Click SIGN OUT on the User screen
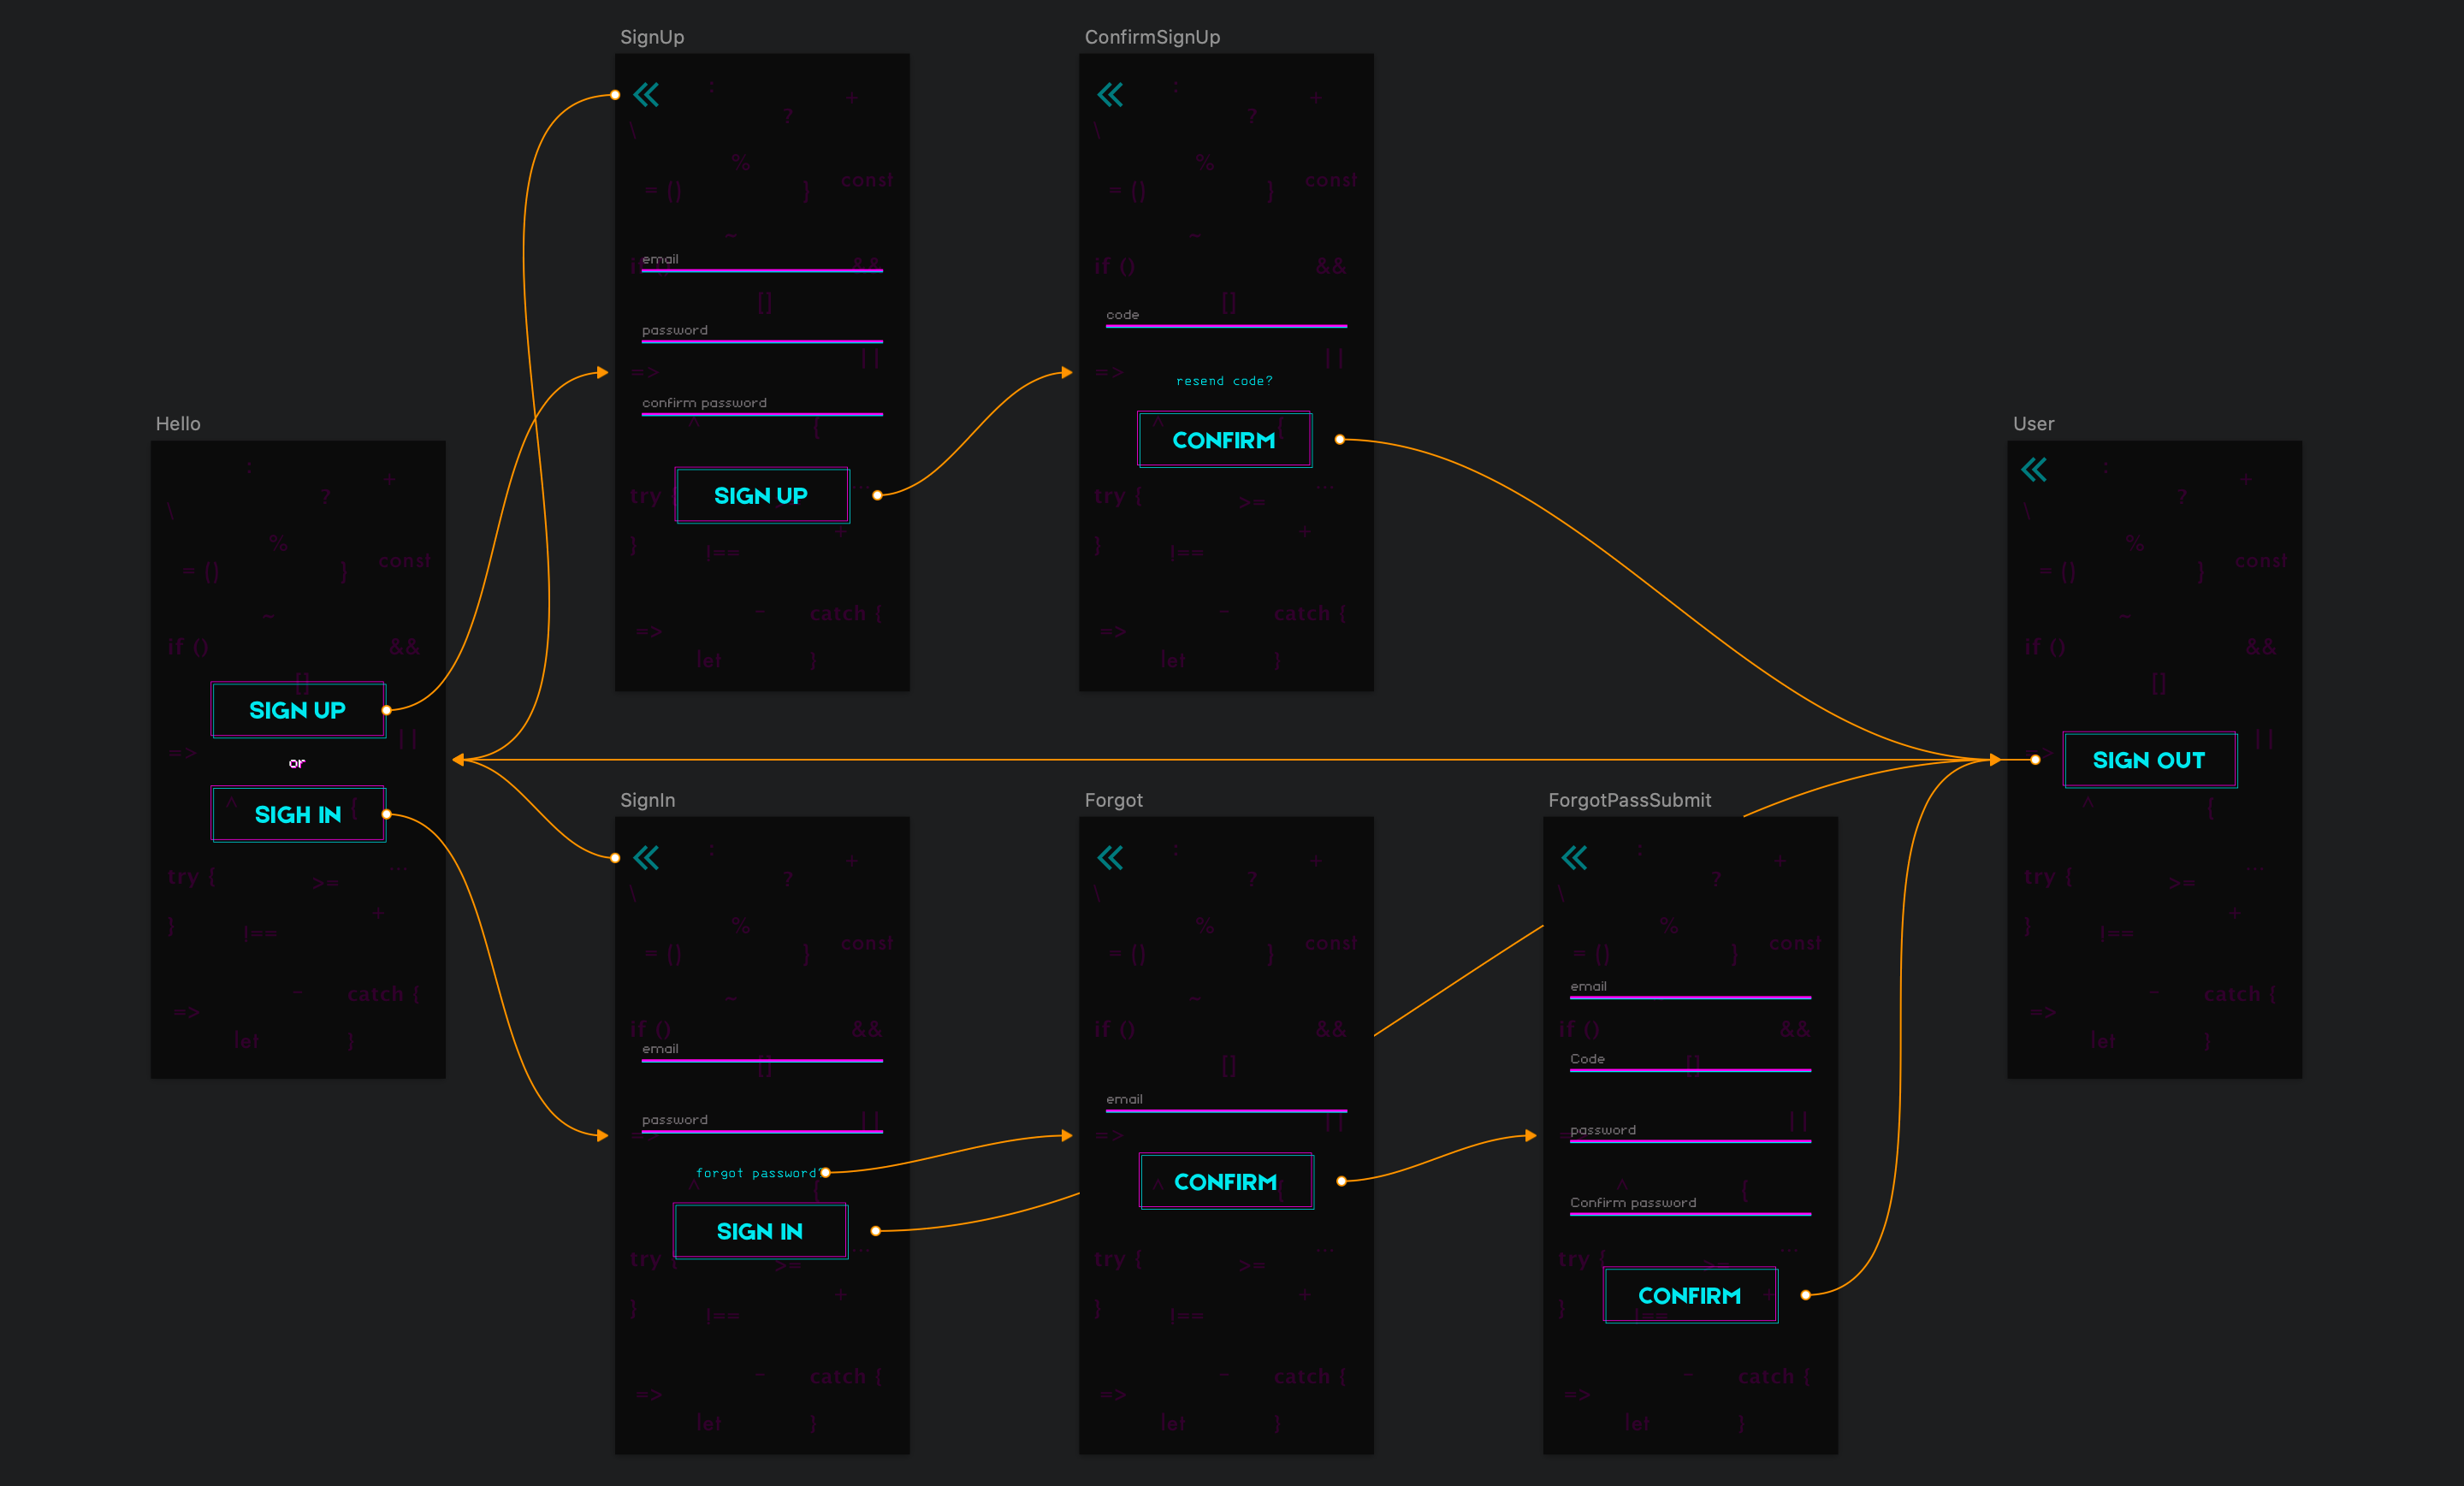The width and height of the screenshot is (2464, 1486). tap(2149, 760)
